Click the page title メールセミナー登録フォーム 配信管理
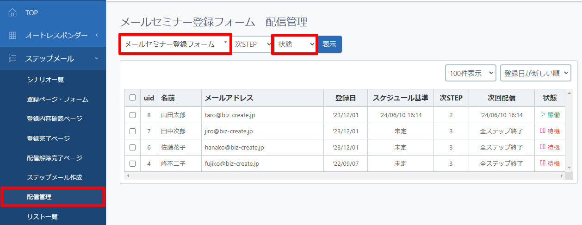 pos(214,22)
